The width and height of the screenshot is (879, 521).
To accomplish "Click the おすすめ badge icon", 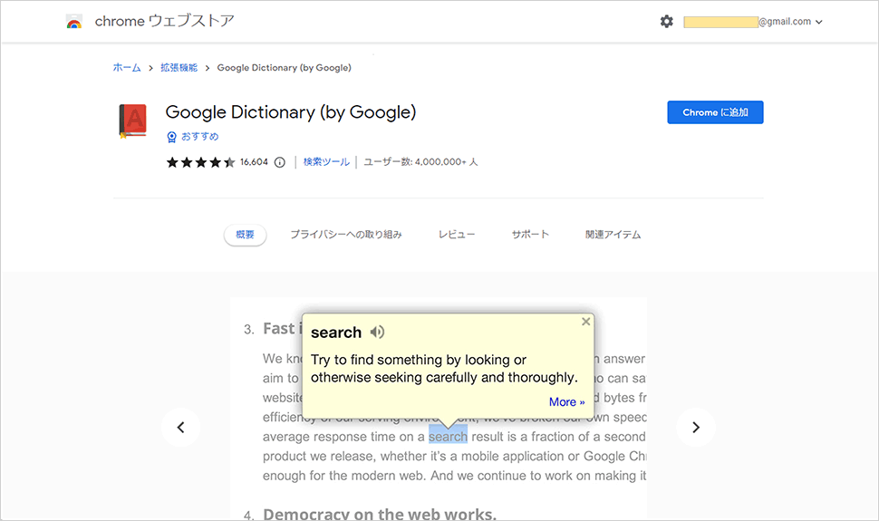I will tap(171, 137).
